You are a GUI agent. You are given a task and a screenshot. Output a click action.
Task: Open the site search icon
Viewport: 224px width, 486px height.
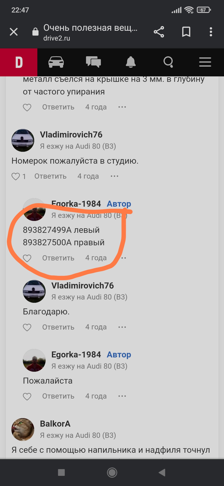click(168, 62)
